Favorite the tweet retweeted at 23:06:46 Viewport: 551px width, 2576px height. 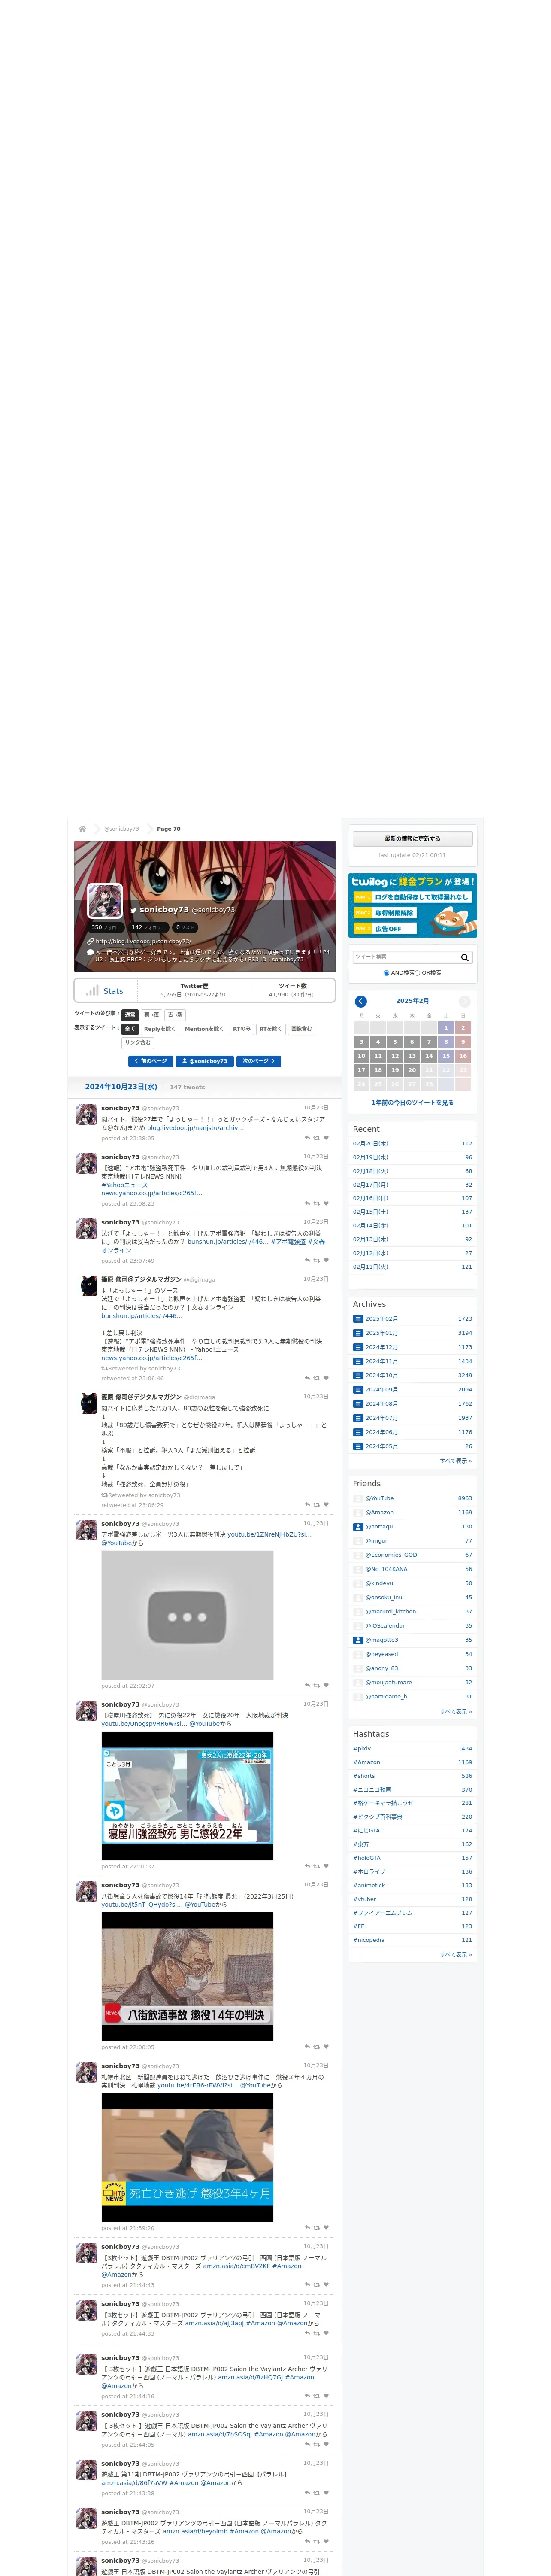(326, 1378)
